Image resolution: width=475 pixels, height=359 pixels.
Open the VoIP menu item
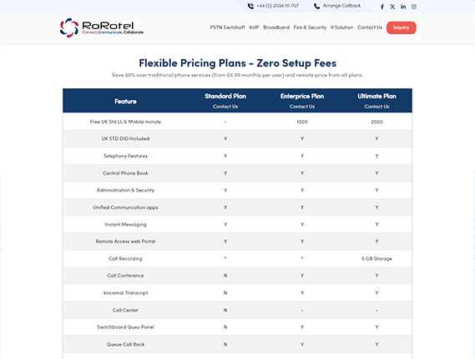(x=254, y=27)
